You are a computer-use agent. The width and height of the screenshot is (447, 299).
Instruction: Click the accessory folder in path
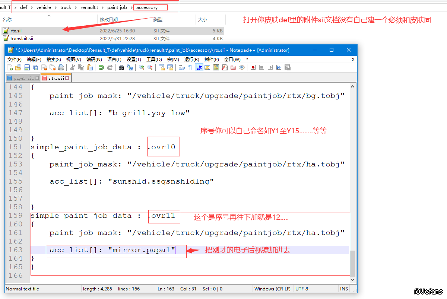tap(147, 7)
